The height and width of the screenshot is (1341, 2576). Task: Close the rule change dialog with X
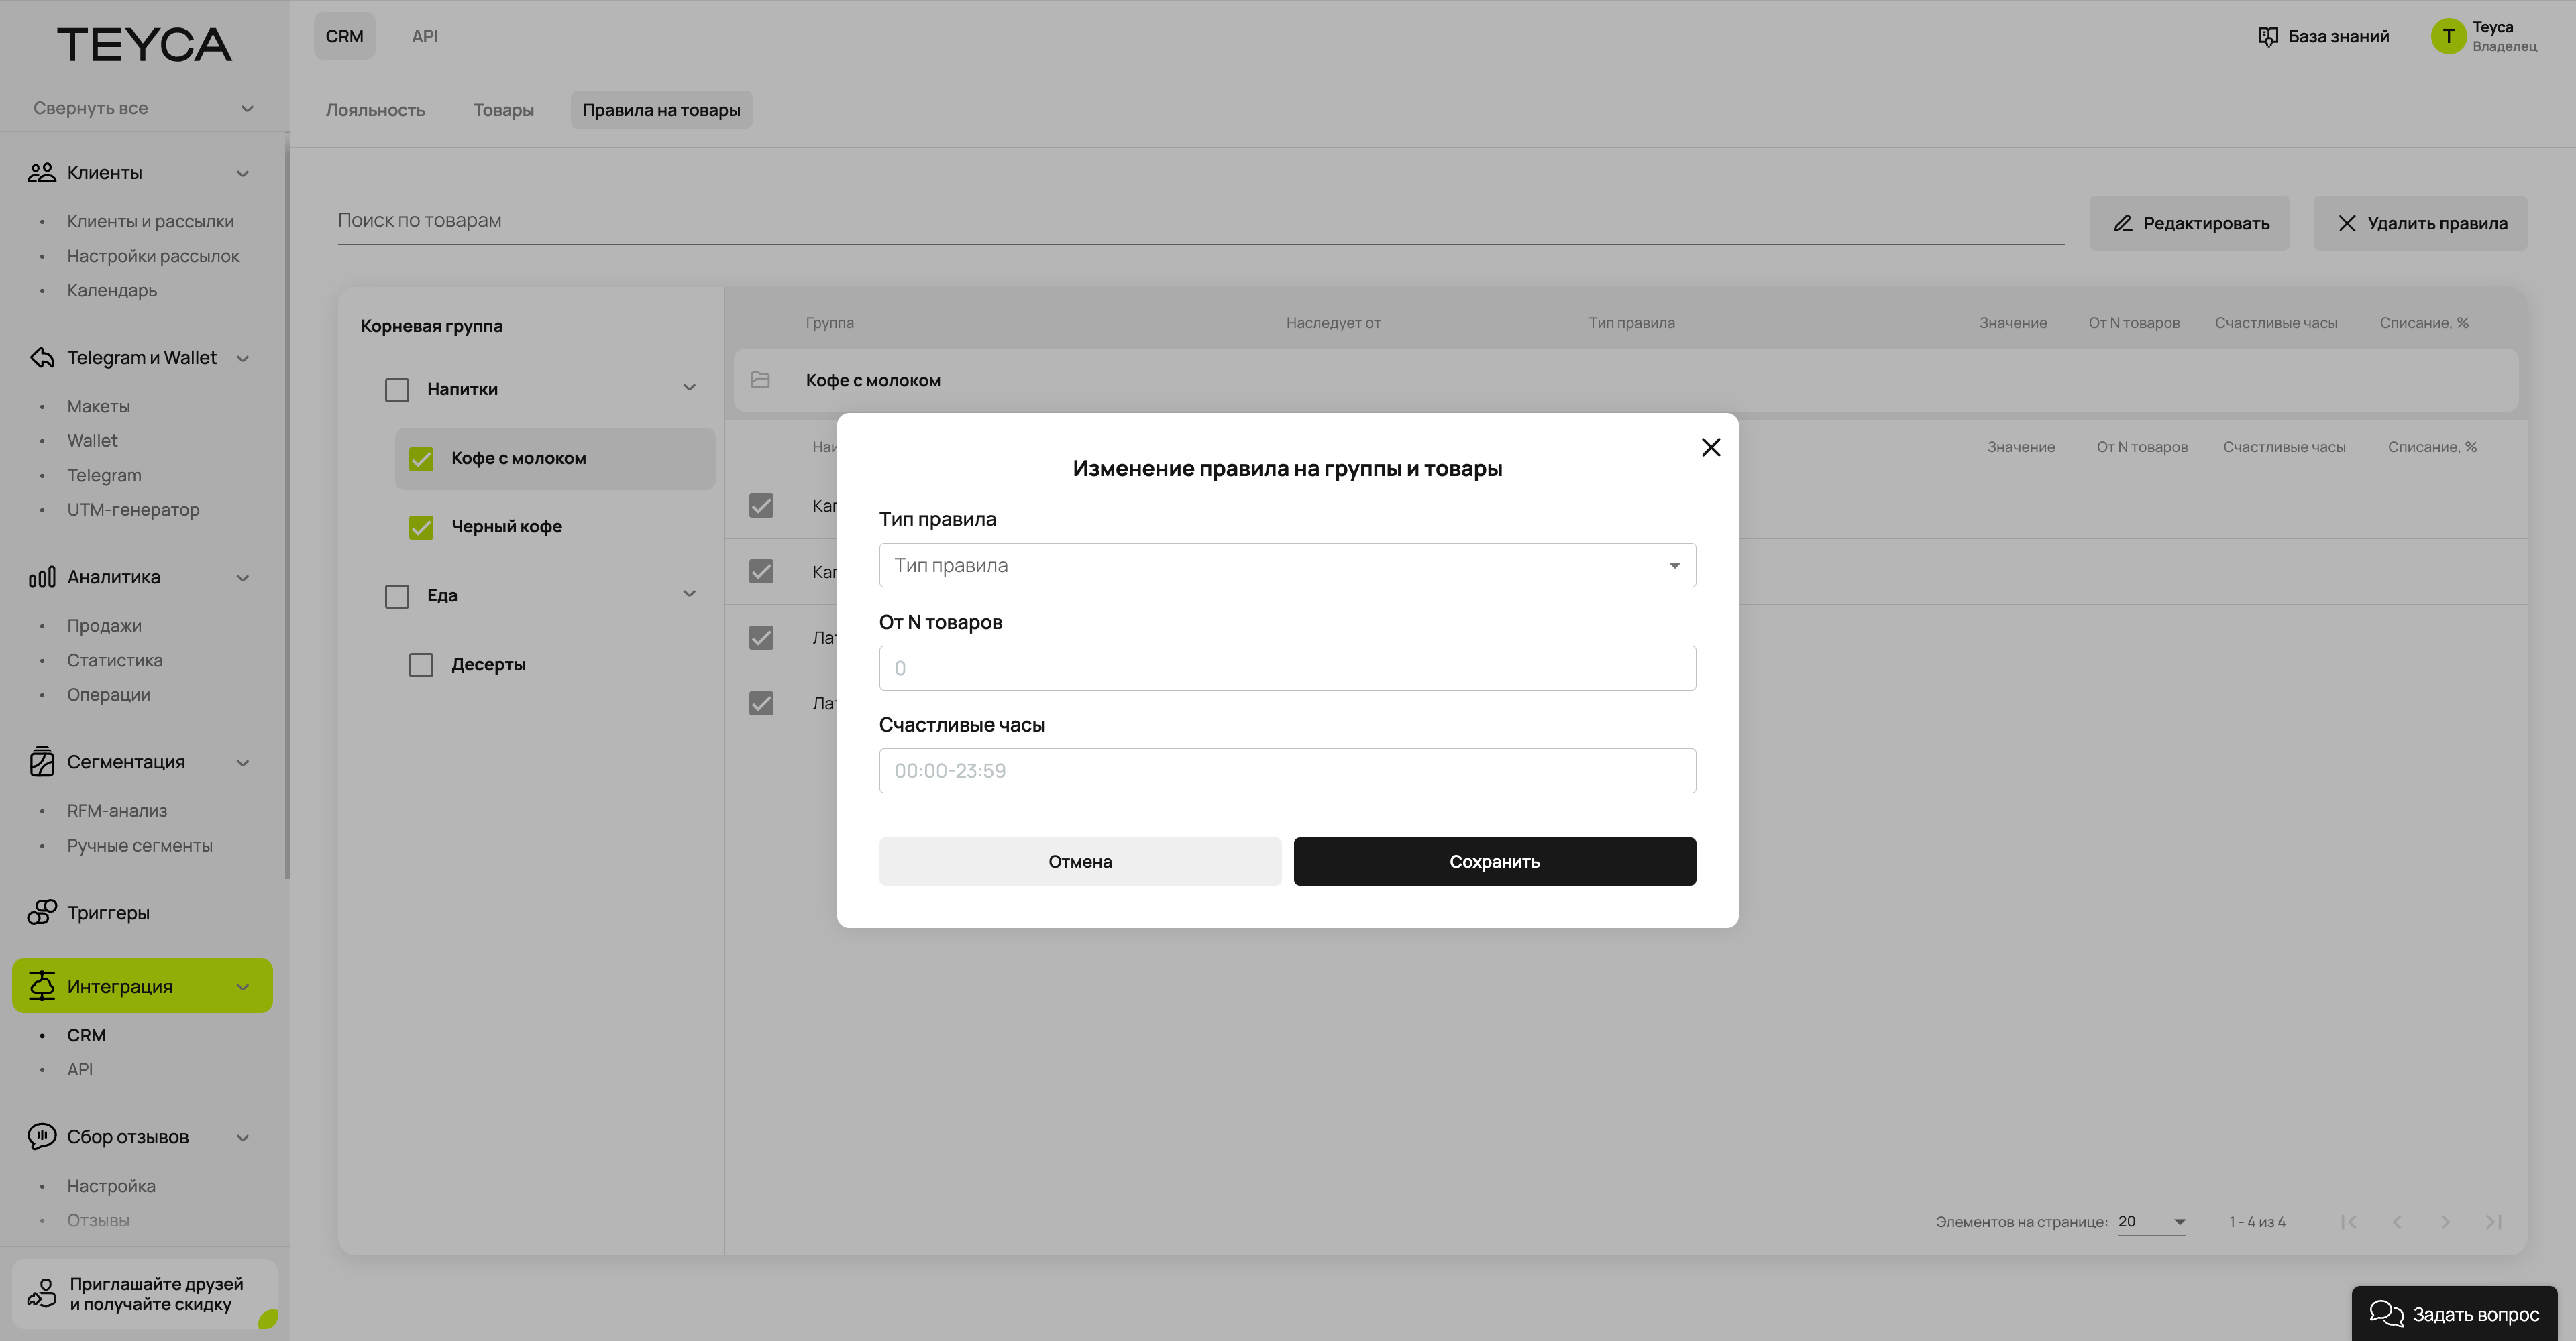point(1710,448)
